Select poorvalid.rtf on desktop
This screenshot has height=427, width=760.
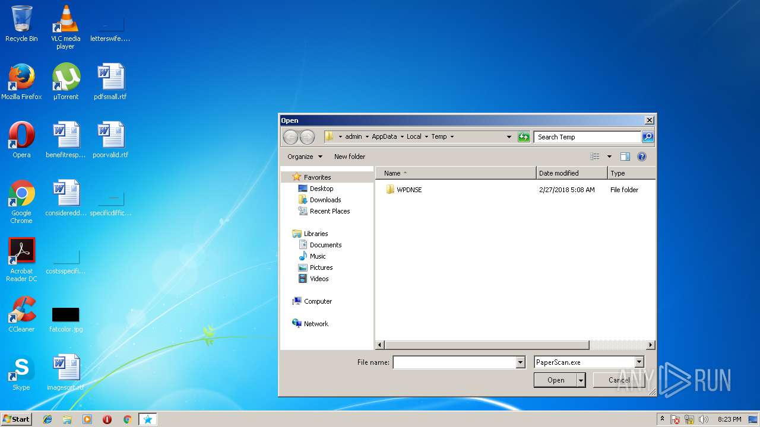(x=110, y=140)
